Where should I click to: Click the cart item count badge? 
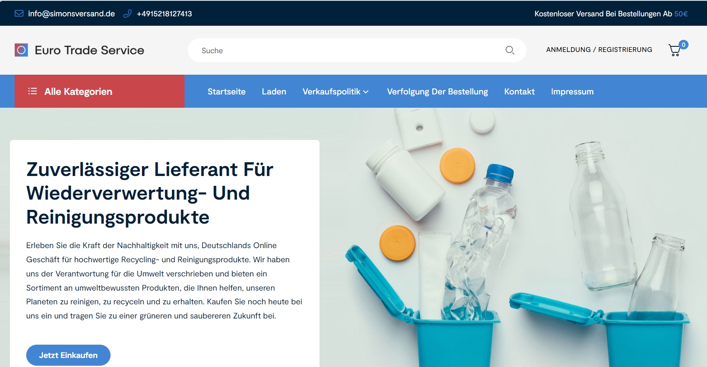pyautogui.click(x=683, y=45)
